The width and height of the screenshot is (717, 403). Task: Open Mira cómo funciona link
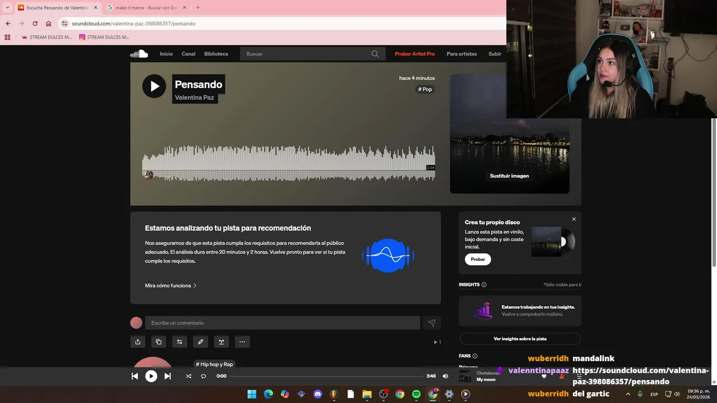[170, 285]
